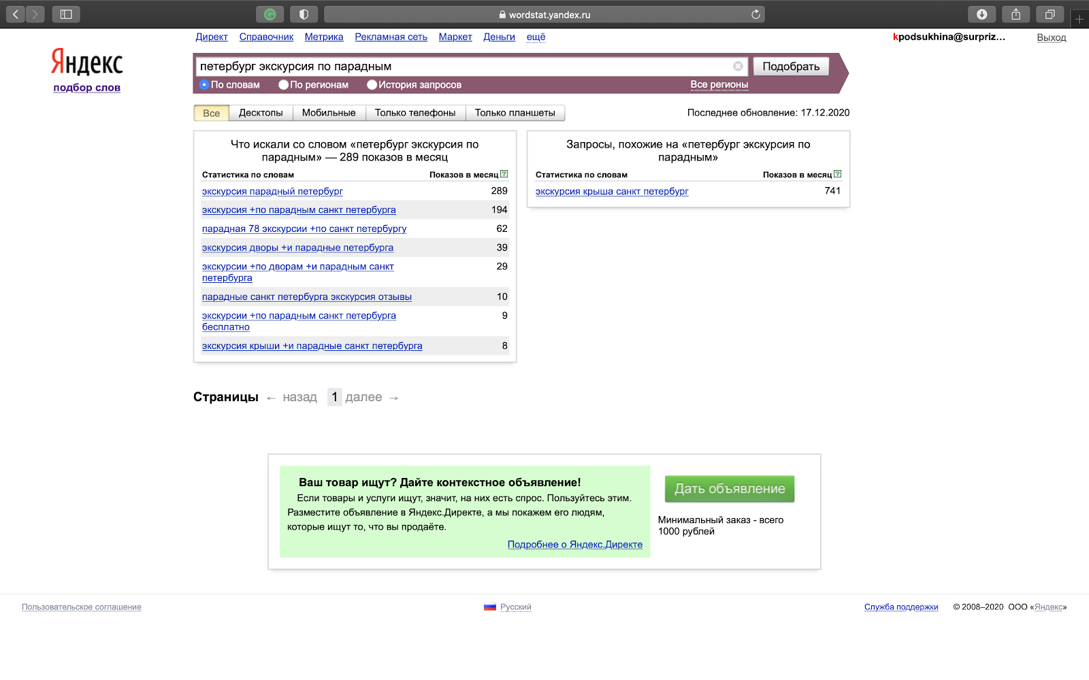This screenshot has height=680, width=1089.
Task: Open the 'Справочник' service link
Action: (x=266, y=37)
